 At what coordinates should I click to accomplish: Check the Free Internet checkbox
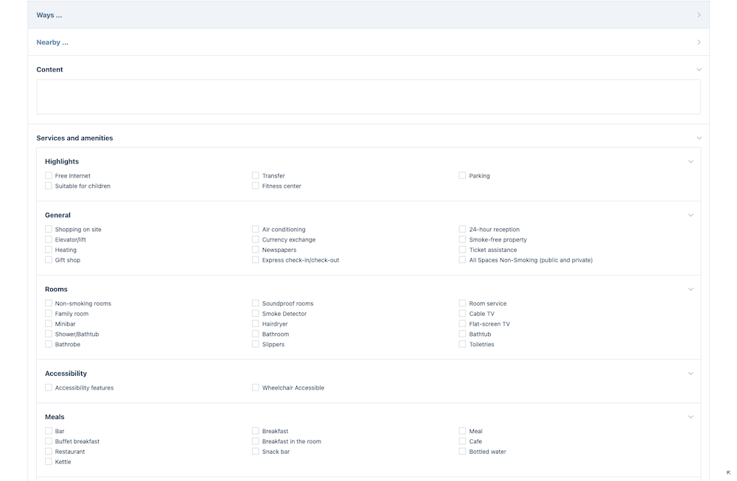(x=49, y=176)
